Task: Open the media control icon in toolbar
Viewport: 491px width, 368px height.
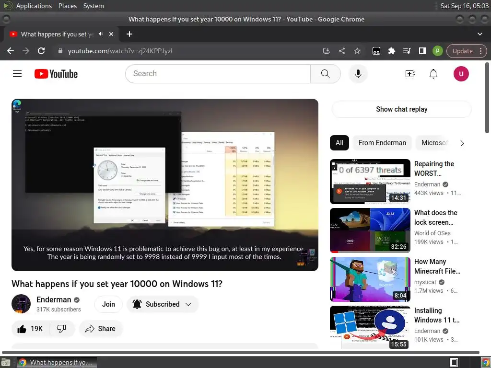Action: [x=407, y=51]
